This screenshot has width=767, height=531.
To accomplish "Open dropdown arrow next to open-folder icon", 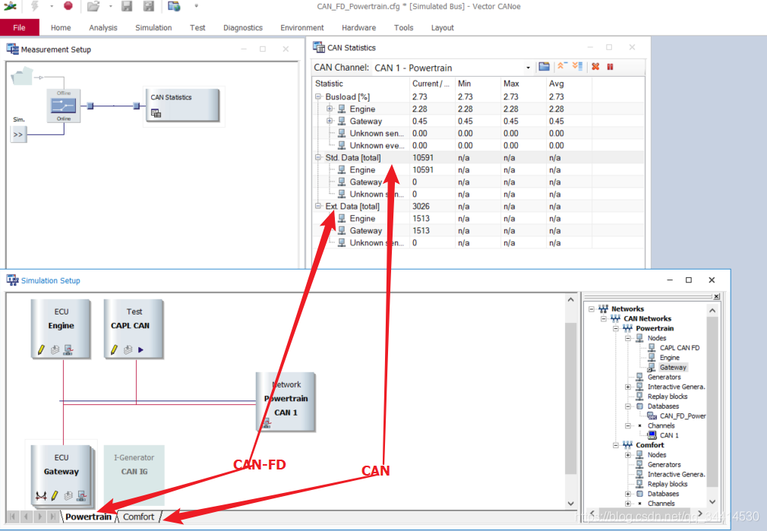I will [x=111, y=6].
